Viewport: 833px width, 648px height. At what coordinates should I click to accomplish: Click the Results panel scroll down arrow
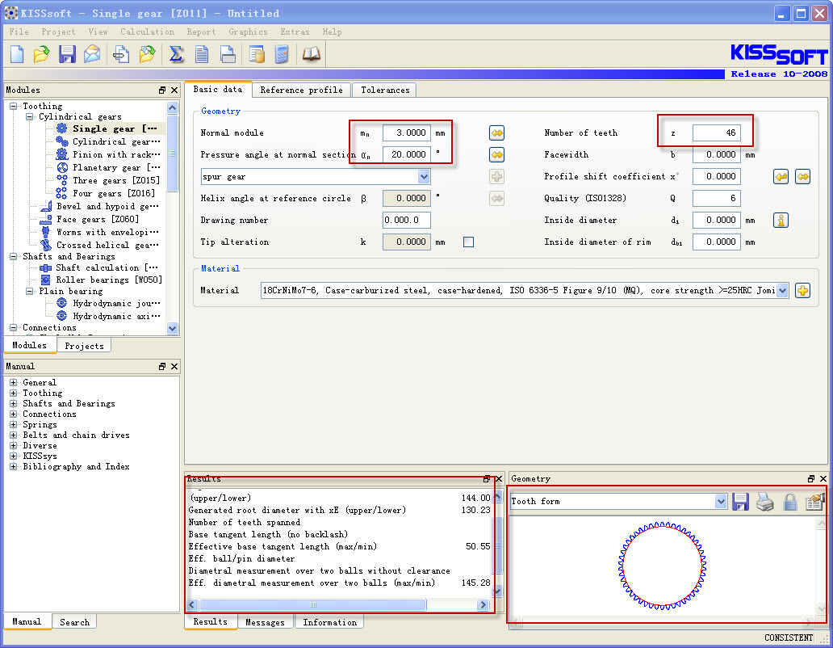point(496,591)
